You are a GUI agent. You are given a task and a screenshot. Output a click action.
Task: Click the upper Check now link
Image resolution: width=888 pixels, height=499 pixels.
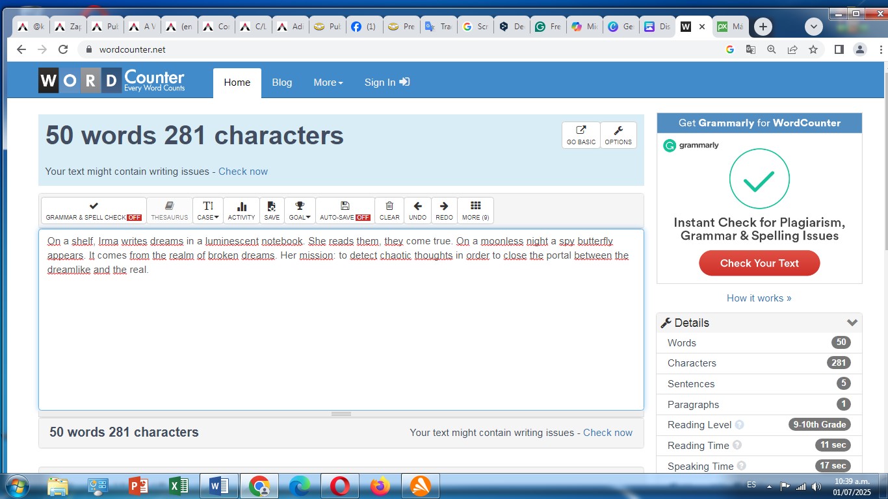tap(243, 172)
